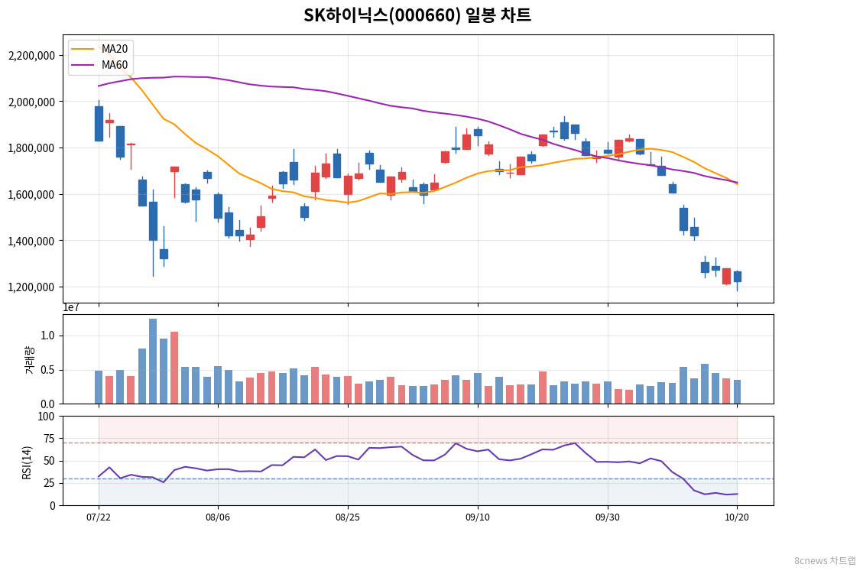Click the chart title "SK하이닉스(000660) 일봉 차트"
The height and width of the screenshot is (574, 863).
(x=417, y=15)
